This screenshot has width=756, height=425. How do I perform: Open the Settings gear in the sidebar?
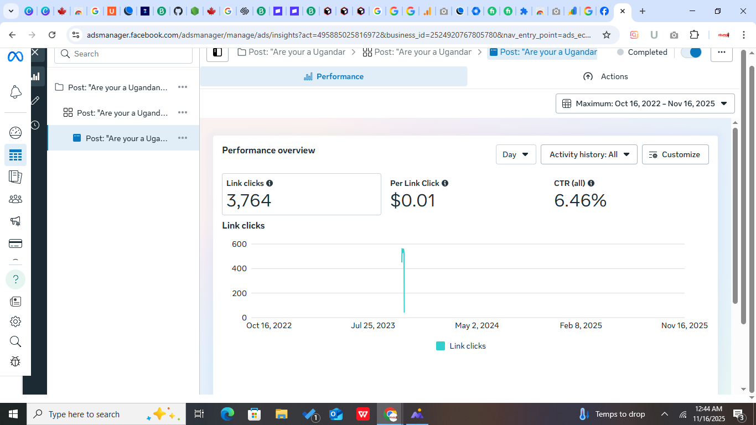pos(15,321)
